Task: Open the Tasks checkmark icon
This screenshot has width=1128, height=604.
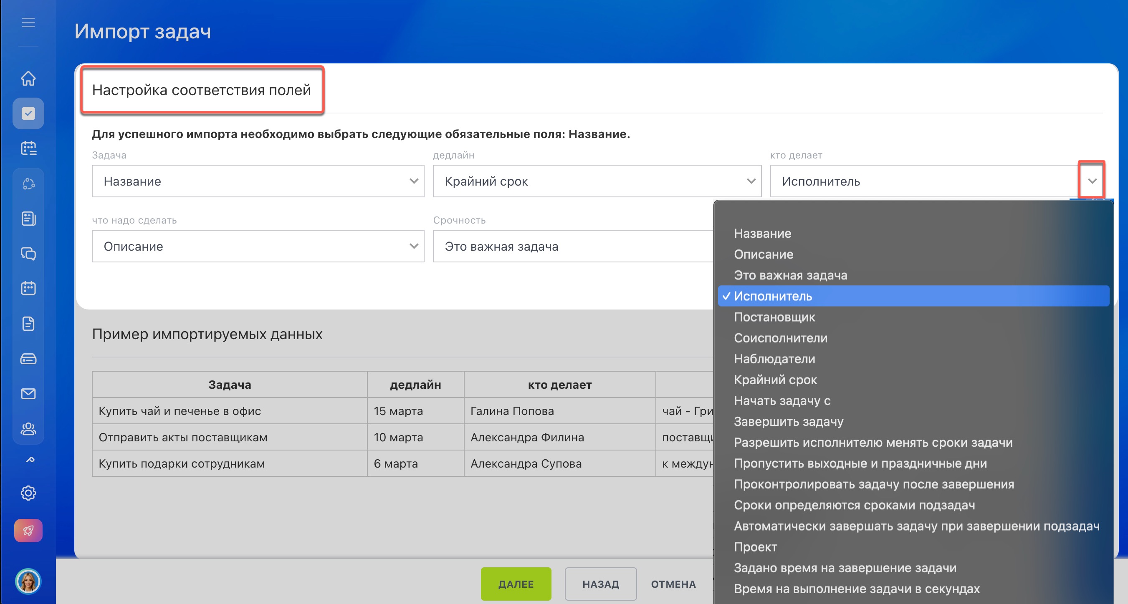Action: coord(28,113)
